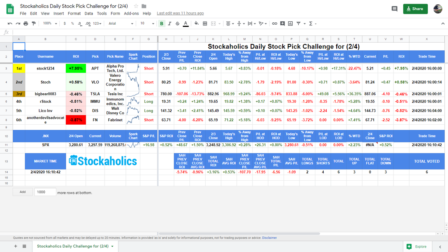Click the Share button
The height and width of the screenshot is (252, 448).
[x=416, y=9]
